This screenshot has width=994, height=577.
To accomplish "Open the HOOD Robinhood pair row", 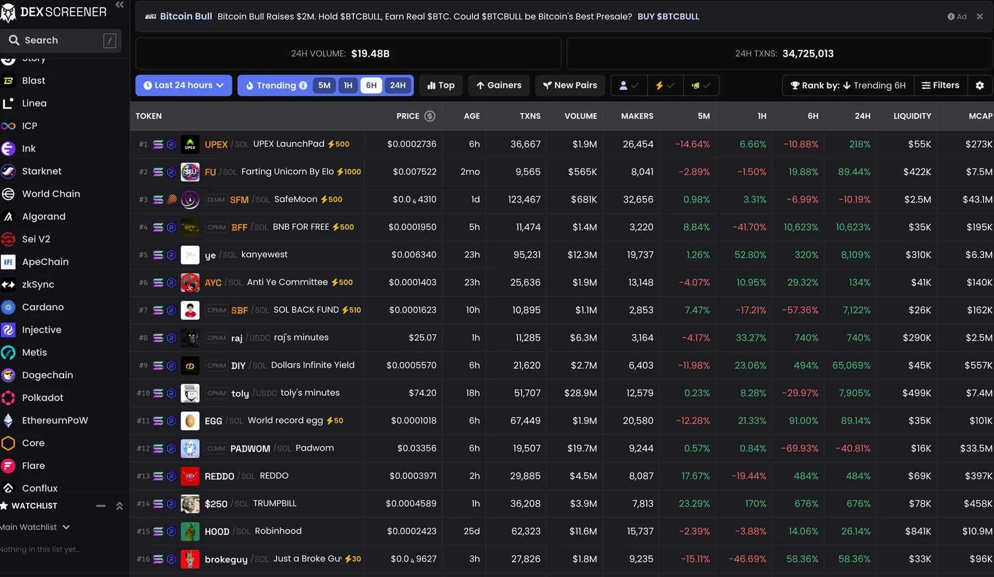I will [x=562, y=531].
